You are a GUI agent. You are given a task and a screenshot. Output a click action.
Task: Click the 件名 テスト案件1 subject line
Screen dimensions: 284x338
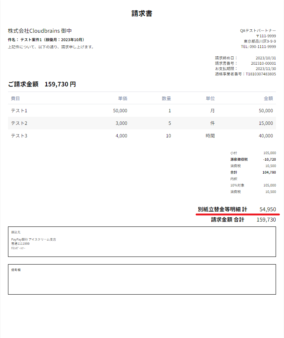click(x=46, y=40)
